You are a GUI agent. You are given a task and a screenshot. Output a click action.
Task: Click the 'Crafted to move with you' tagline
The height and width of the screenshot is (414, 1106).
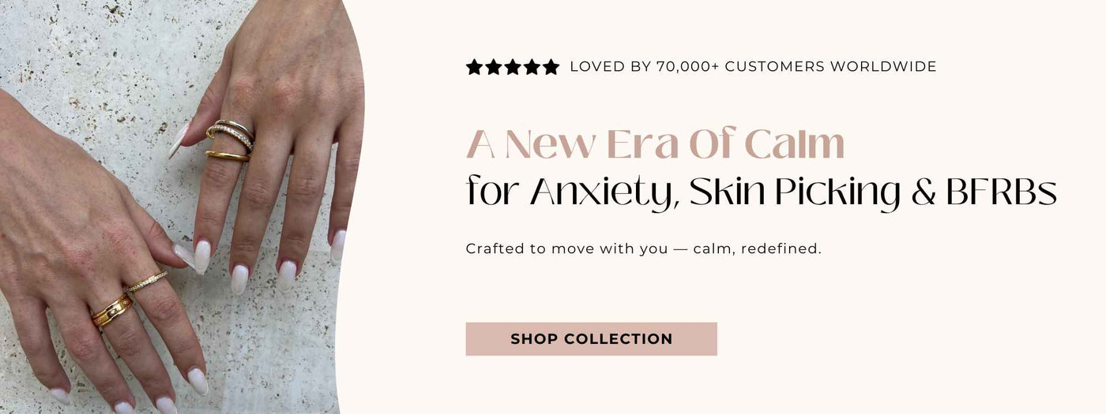(x=644, y=249)
